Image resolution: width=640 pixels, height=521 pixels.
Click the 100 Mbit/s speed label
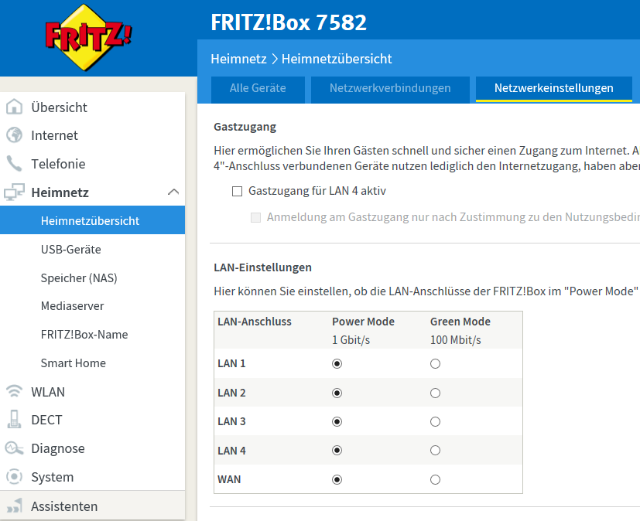tap(456, 340)
